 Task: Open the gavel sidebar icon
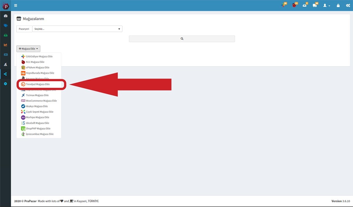[x=5, y=64]
